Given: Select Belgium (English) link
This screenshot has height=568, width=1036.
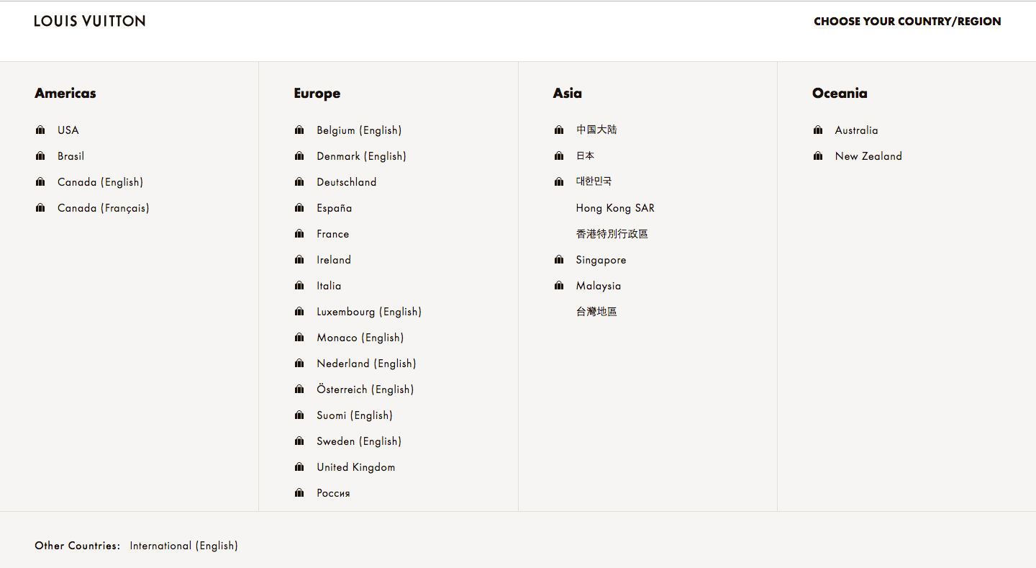Looking at the screenshot, I should click(x=359, y=130).
